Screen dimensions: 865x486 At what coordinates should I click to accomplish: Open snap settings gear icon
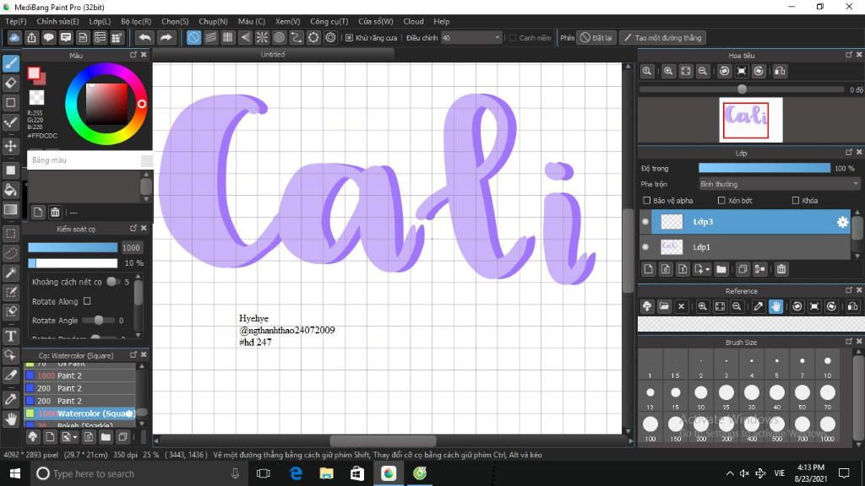point(330,38)
